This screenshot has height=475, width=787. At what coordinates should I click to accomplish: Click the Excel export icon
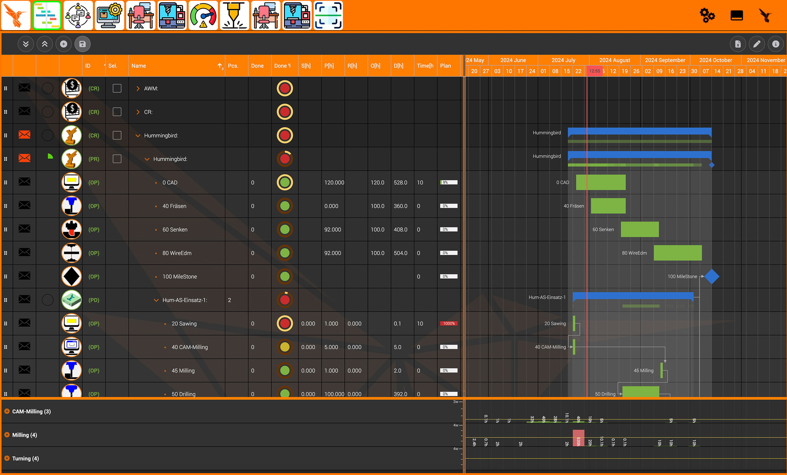pos(737,44)
